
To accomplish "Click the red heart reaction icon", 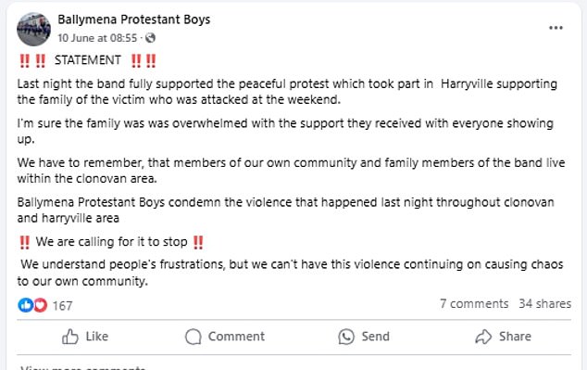I will (x=41, y=305).
